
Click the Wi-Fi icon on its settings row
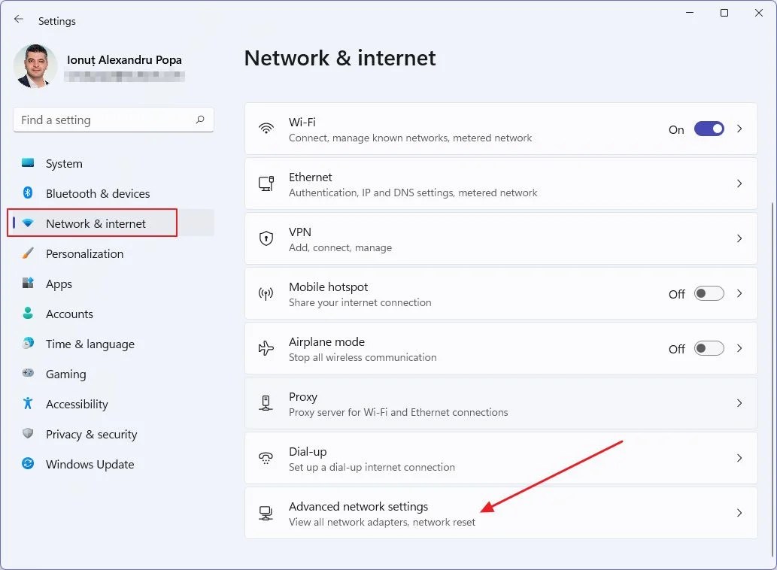(x=266, y=129)
